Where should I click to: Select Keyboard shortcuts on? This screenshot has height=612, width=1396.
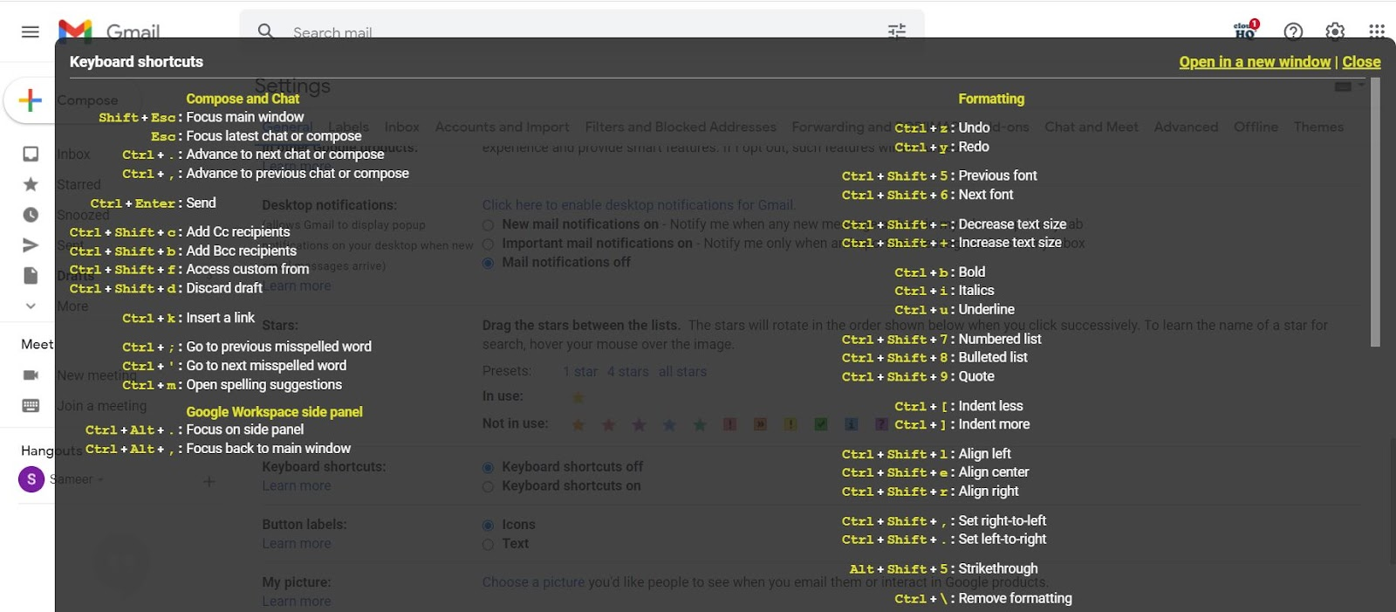488,486
